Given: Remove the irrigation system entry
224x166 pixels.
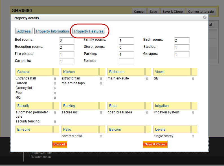Looking at the screenshot, I should click(193, 113).
